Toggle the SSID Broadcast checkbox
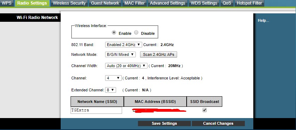The width and height of the screenshot is (296, 130). point(204,110)
